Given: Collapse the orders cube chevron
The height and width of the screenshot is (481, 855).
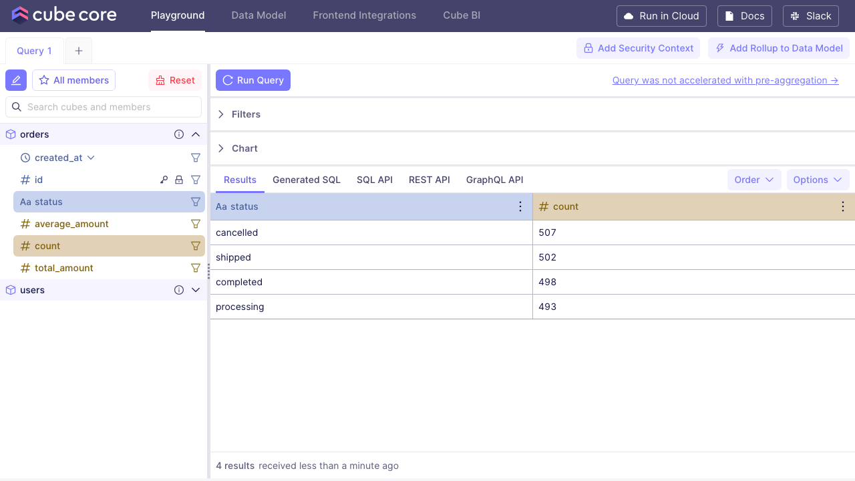Looking at the screenshot, I should pyautogui.click(x=196, y=134).
